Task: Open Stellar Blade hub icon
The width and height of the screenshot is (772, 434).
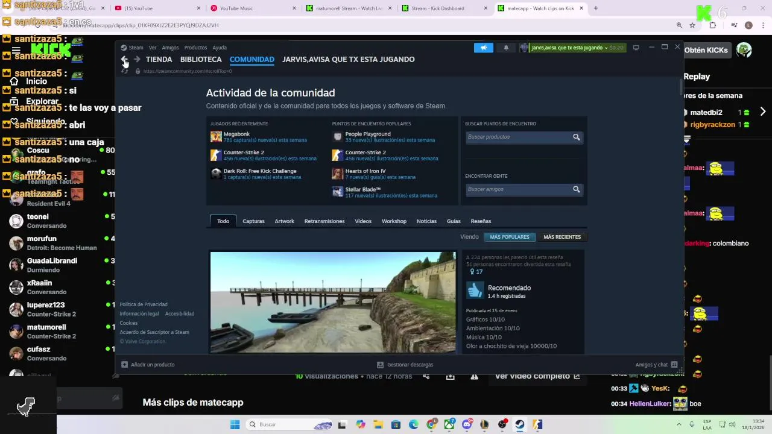Action: coord(338,192)
